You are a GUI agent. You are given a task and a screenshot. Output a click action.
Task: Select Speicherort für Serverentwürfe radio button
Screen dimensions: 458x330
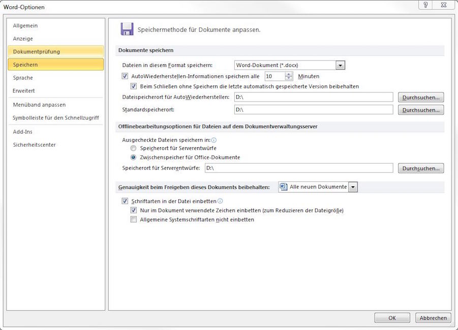pos(134,148)
